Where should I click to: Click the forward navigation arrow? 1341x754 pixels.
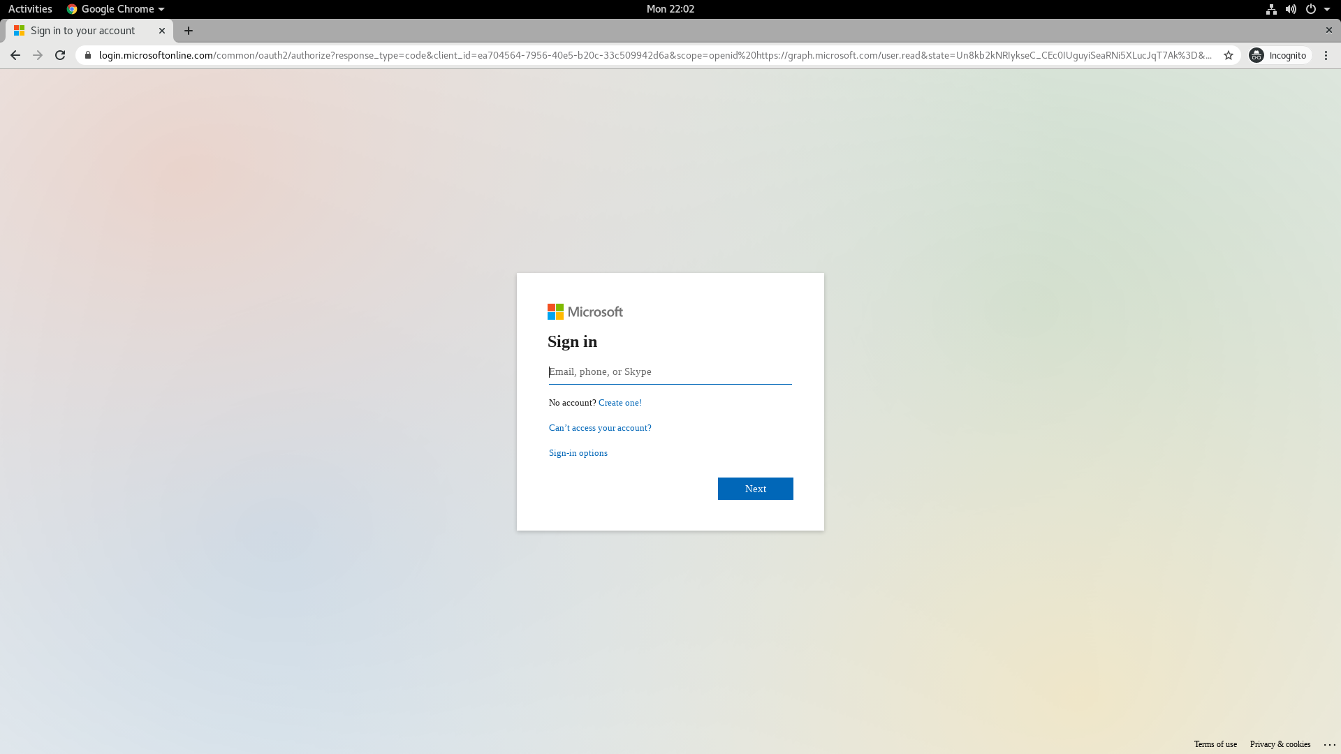(38, 55)
